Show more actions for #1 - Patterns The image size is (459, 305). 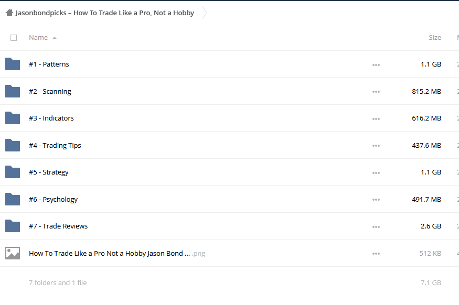376,64
